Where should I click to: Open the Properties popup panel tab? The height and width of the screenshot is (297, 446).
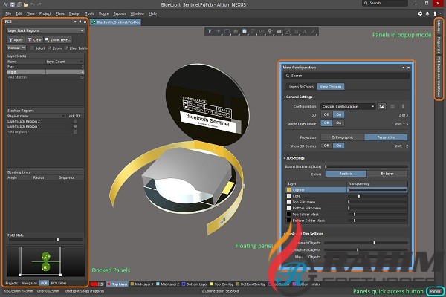tap(439, 45)
